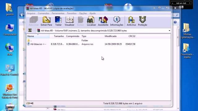Sort by Modificado column header
This screenshot has height=111, width=198.
(x=114, y=36)
